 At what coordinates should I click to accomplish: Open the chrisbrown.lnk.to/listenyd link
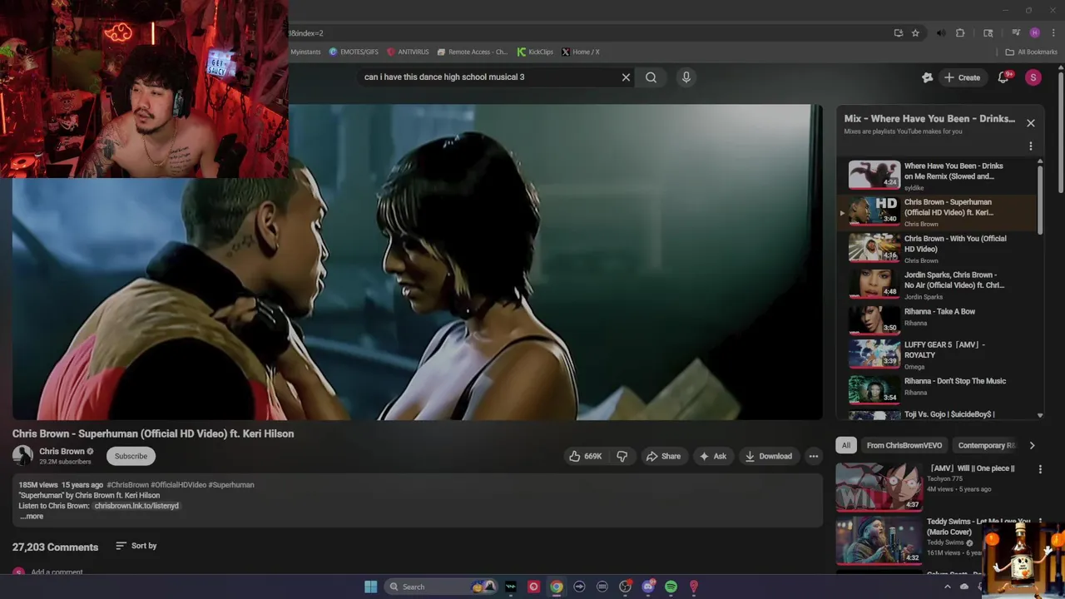136,506
